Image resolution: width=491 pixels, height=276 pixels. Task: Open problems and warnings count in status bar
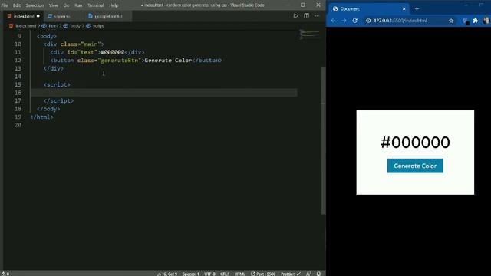click(x=5, y=274)
